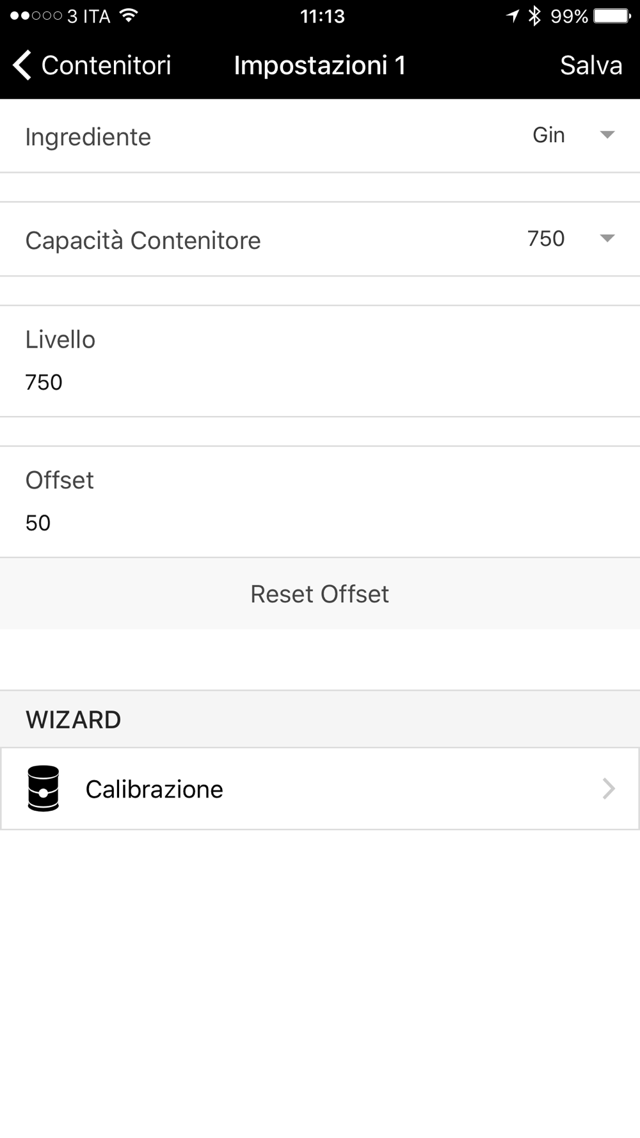Viewport: 640px width, 1138px height.
Task: Click the container calibration icon
Action: (x=44, y=789)
